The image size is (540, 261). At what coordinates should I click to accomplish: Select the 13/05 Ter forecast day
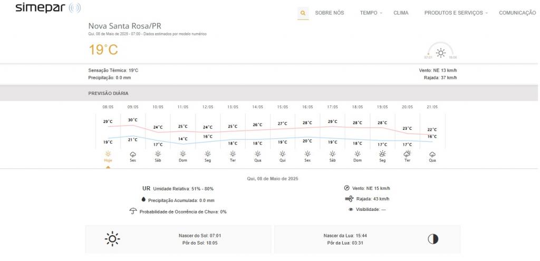pos(233,132)
